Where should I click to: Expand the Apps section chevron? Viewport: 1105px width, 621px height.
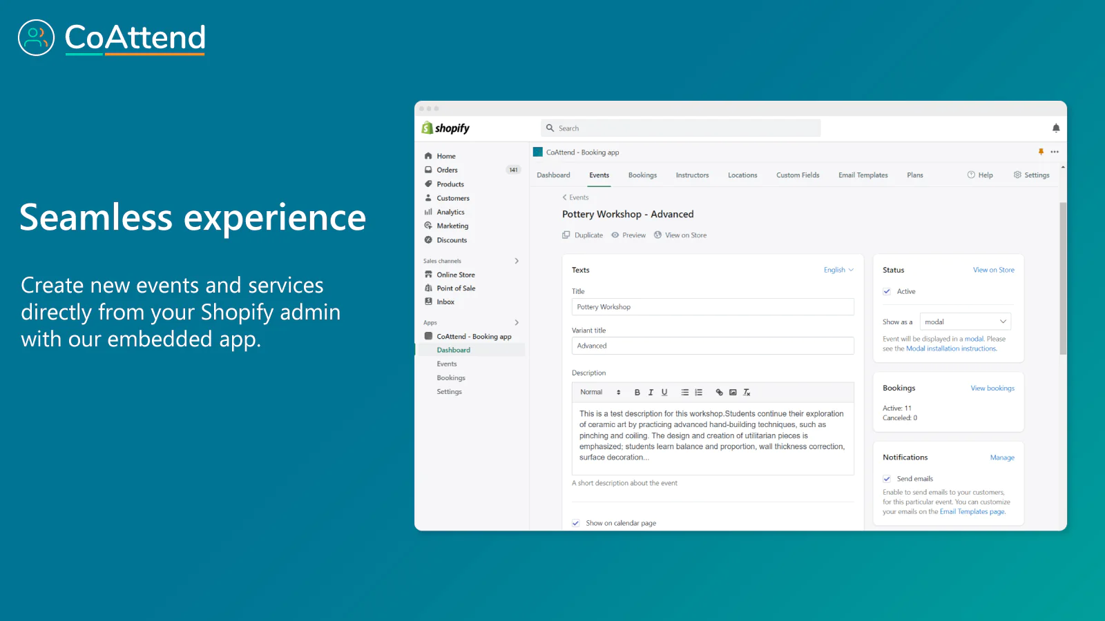517,322
